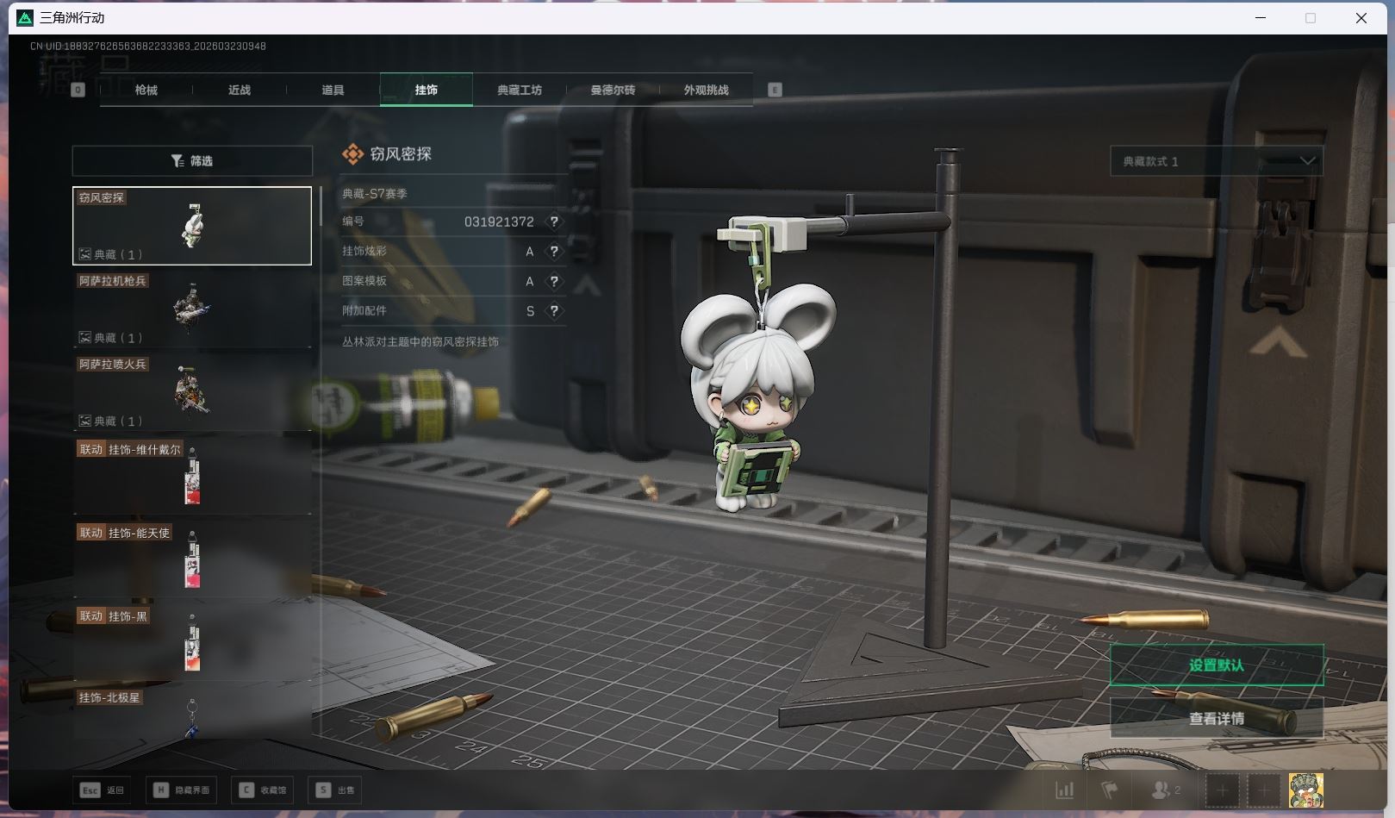Open the 曼德尔砖 tab
This screenshot has height=818, width=1395.
coord(613,90)
